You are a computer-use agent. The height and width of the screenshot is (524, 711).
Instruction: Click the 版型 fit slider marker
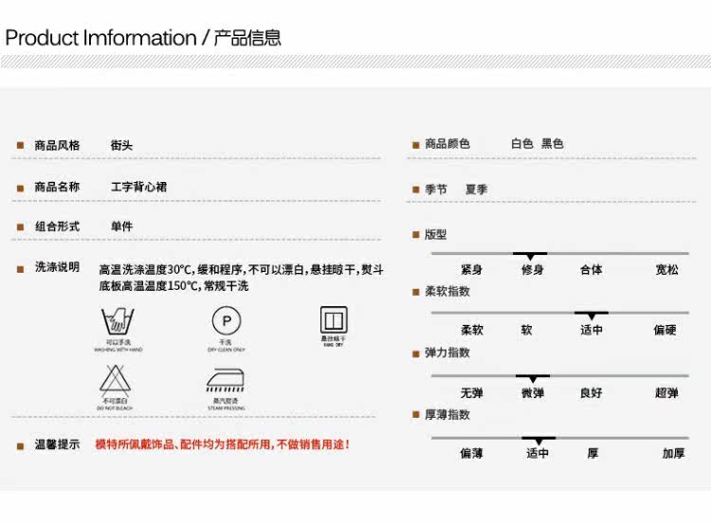530,256
